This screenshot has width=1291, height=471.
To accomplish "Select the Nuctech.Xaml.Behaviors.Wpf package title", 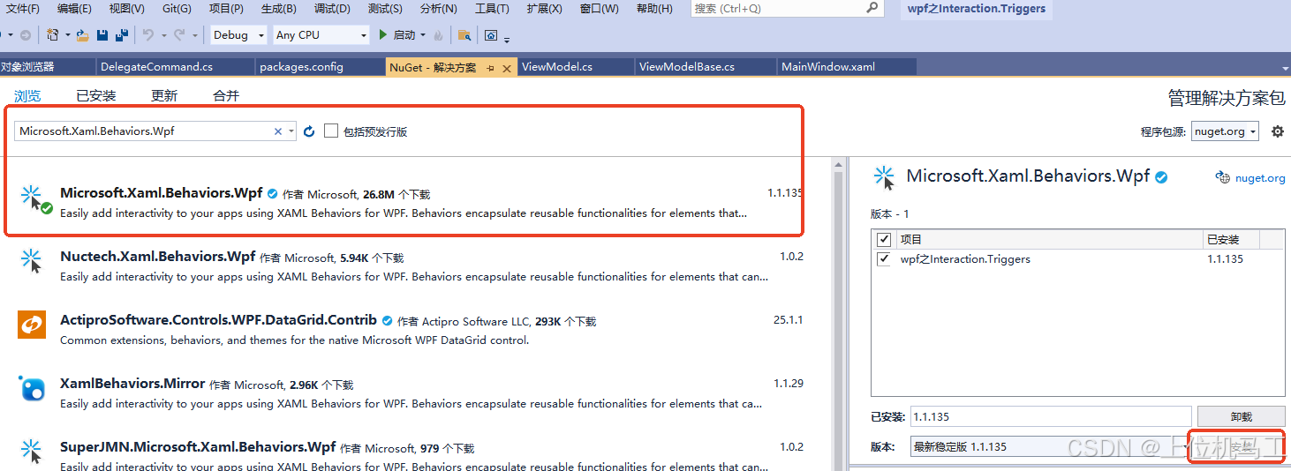I will pyautogui.click(x=157, y=257).
